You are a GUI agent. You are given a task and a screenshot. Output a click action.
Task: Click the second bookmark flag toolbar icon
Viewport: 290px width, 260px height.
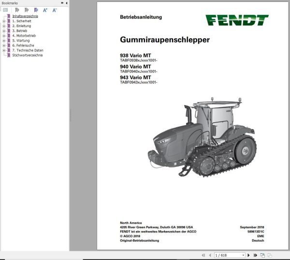pos(27,10)
